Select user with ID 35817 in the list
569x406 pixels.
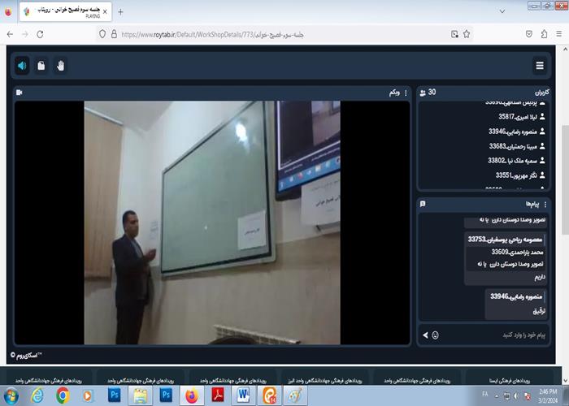tap(522, 117)
